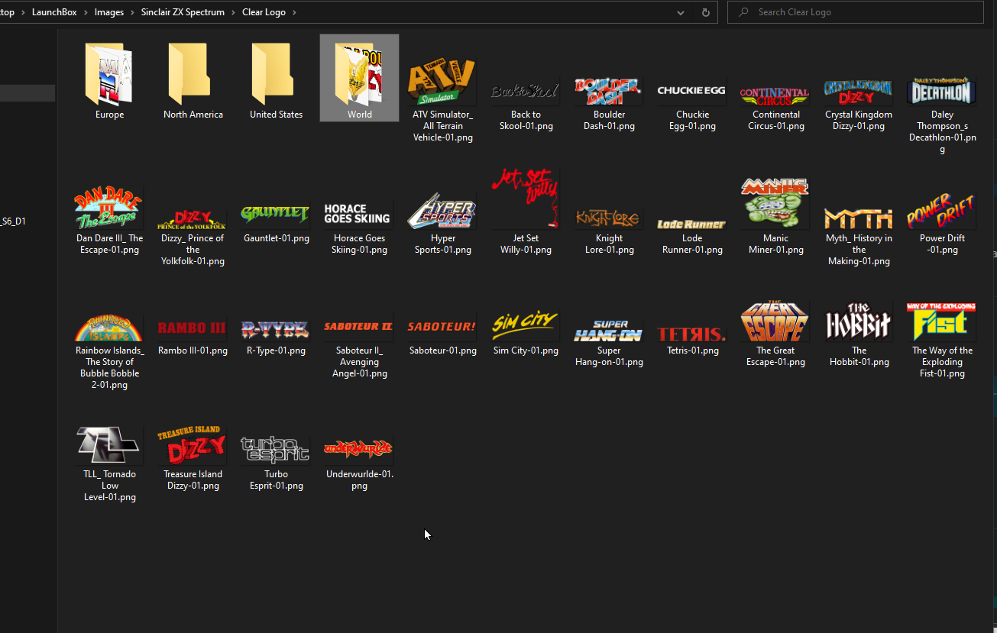
Task: Click Sinclair ZX Spectrum breadcrumb segment
Action: 183,12
